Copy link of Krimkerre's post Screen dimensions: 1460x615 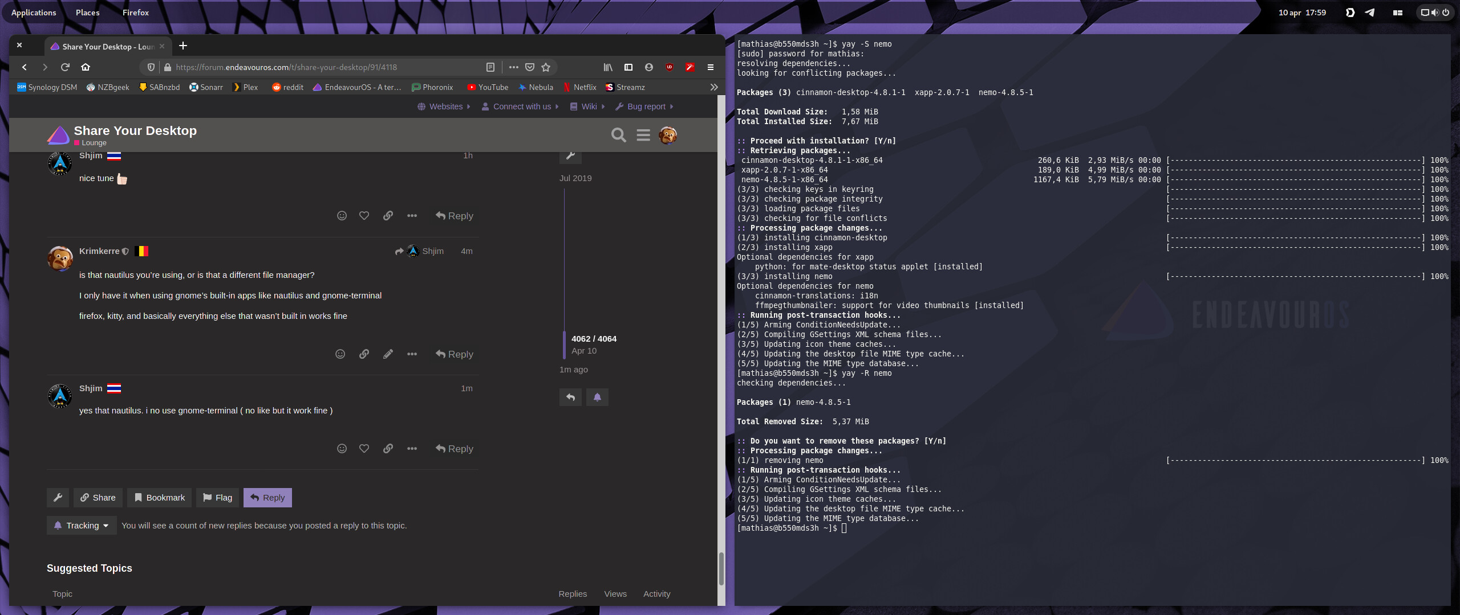(x=364, y=354)
